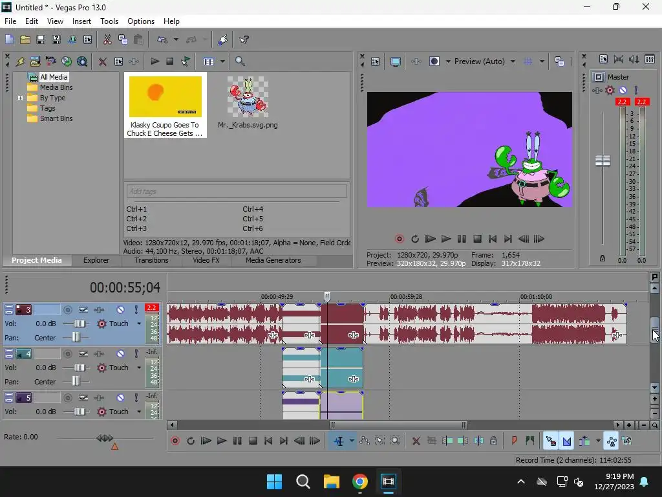
Task: Click the Add tags input field
Action: pos(237,192)
